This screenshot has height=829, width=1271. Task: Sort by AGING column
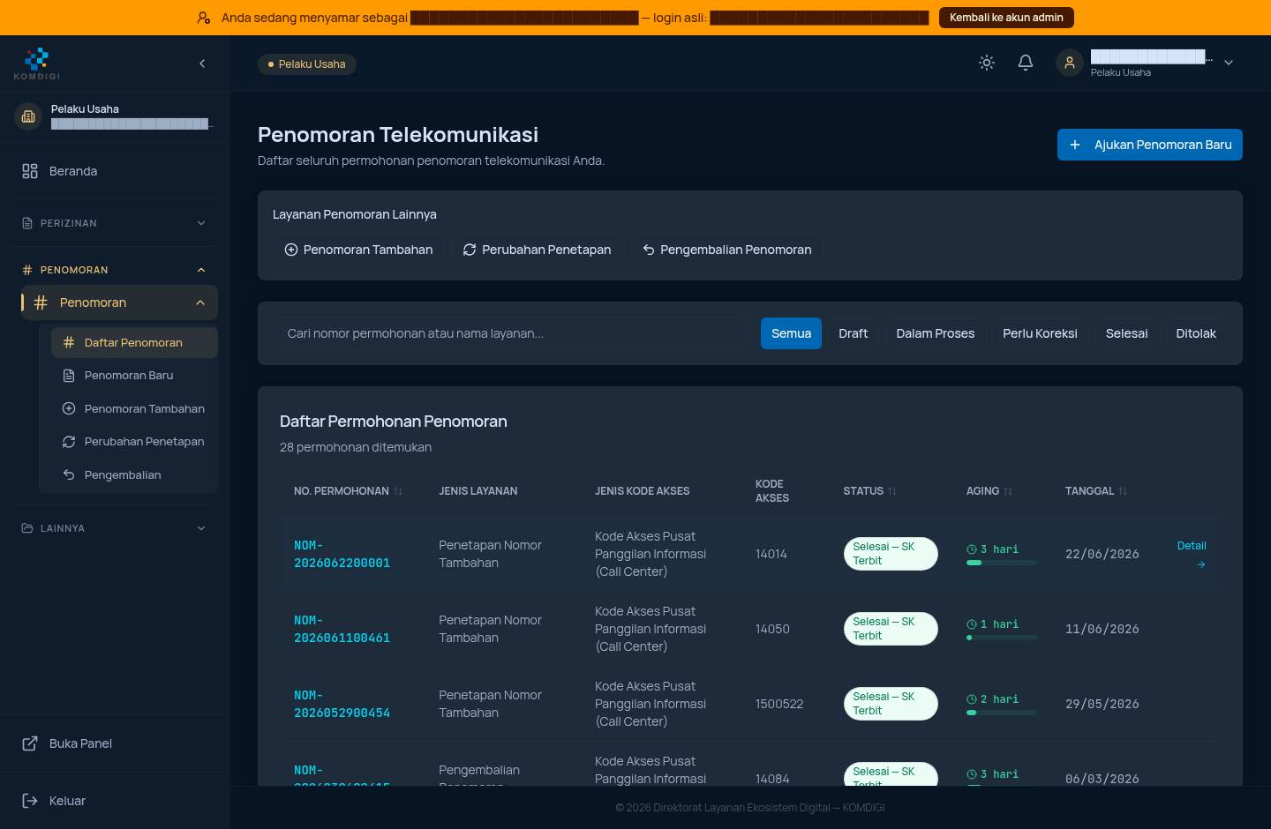coord(989,491)
